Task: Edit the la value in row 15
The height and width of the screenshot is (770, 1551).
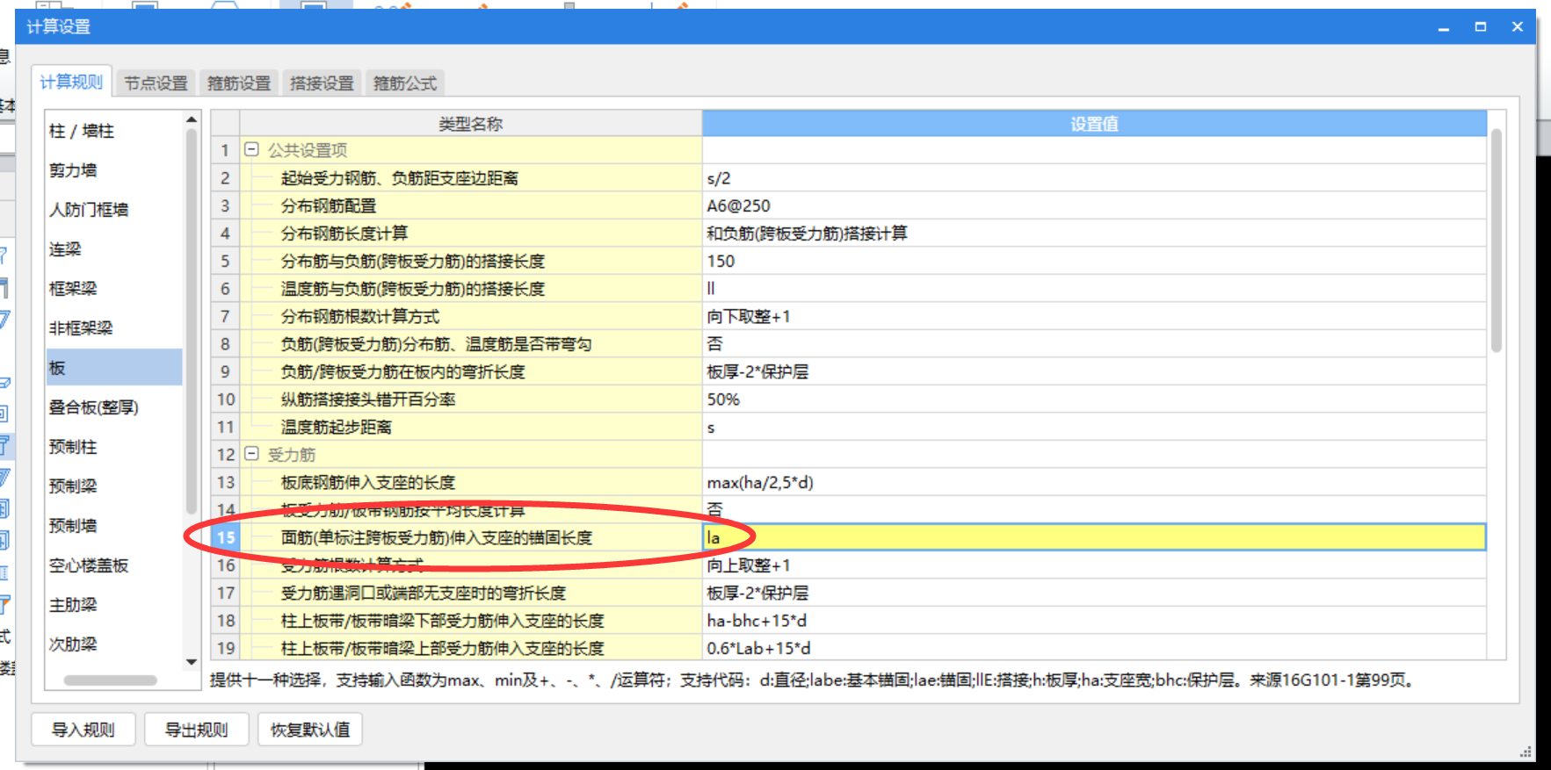Action: click(1094, 537)
